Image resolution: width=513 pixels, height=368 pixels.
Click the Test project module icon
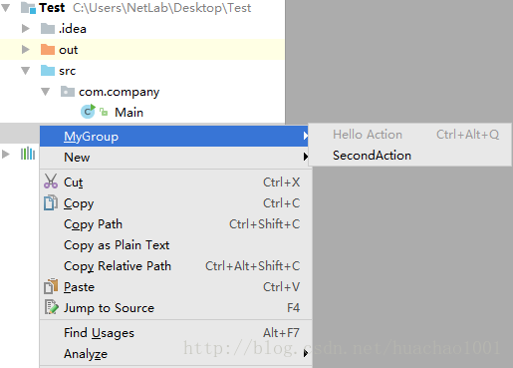click(28, 8)
